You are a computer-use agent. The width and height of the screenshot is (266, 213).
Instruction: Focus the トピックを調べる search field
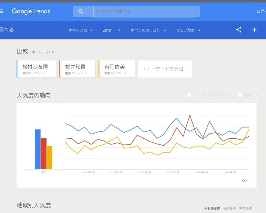click(x=147, y=11)
